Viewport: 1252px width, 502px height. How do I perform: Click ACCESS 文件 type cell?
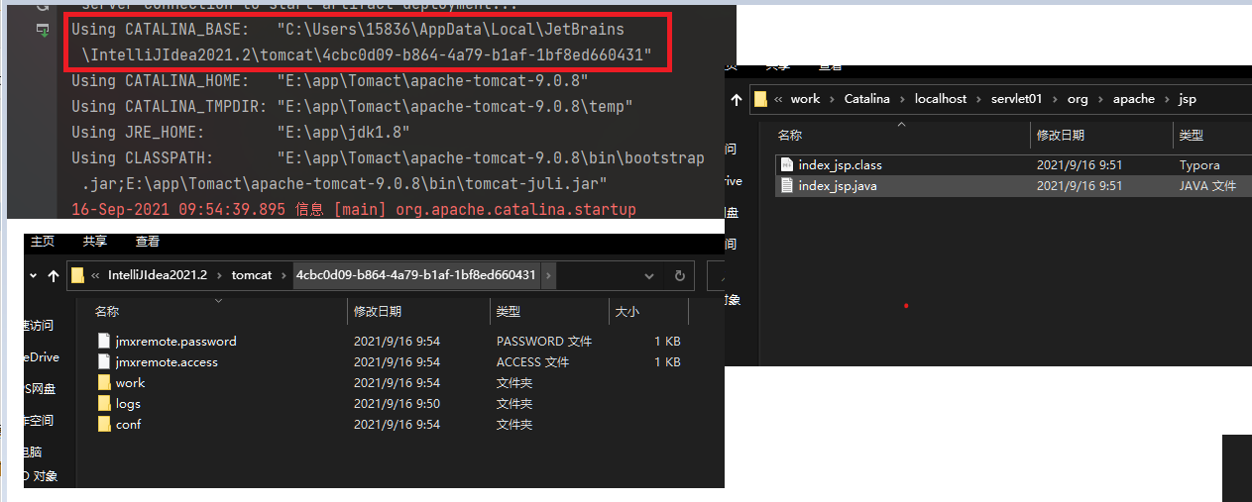tap(532, 361)
